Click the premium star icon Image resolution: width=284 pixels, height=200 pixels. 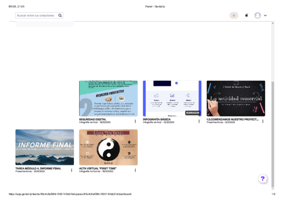234,16
